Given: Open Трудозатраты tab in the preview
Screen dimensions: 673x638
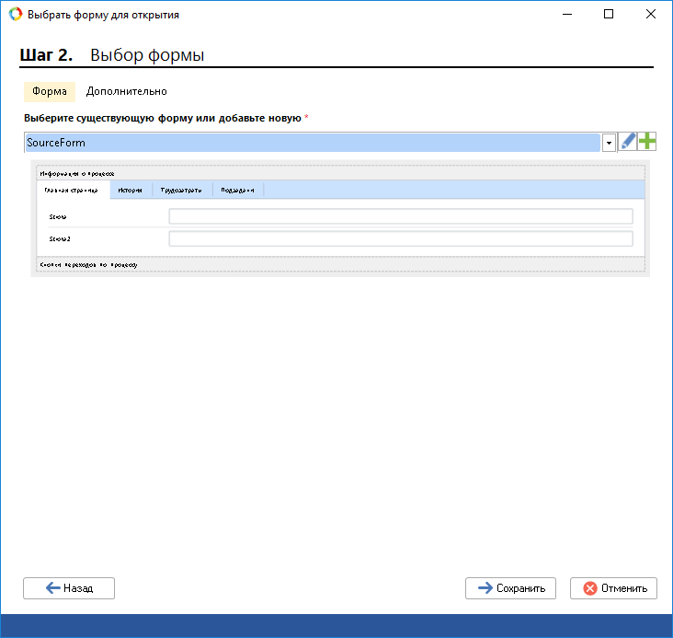Looking at the screenshot, I should coord(181,190).
